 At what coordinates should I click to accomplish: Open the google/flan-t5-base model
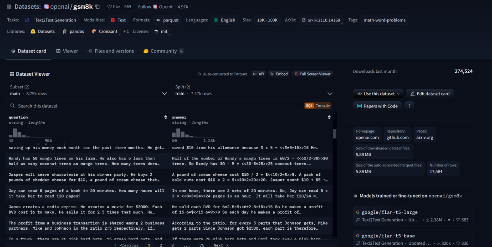(x=413, y=239)
